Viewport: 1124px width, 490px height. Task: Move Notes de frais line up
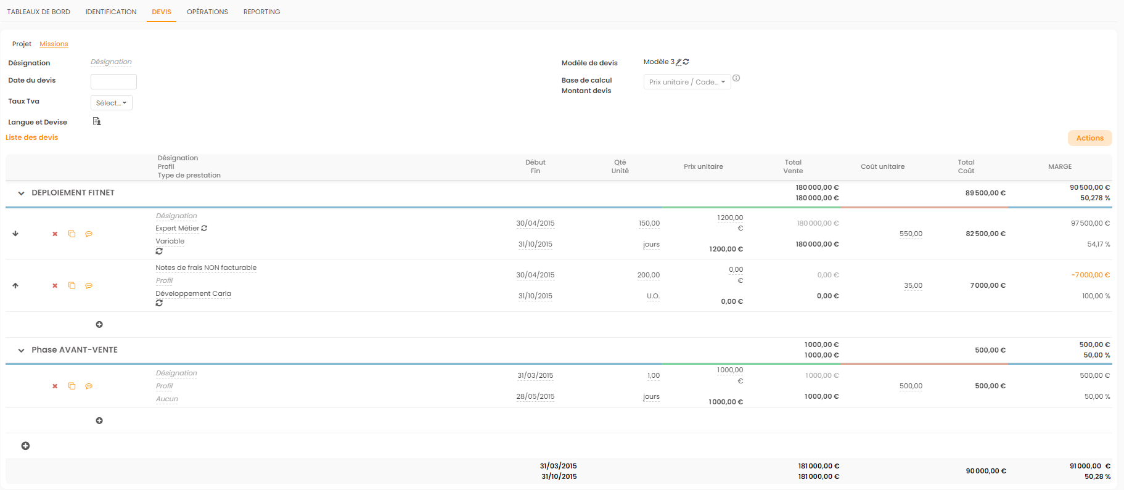(15, 286)
